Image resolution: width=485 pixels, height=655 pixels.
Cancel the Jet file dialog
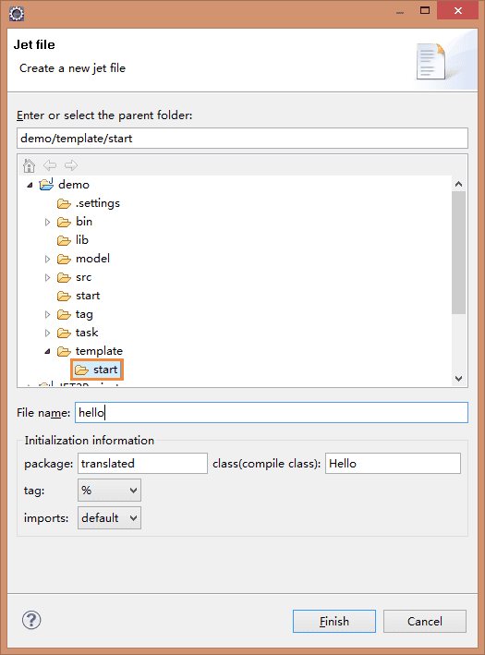click(x=425, y=621)
